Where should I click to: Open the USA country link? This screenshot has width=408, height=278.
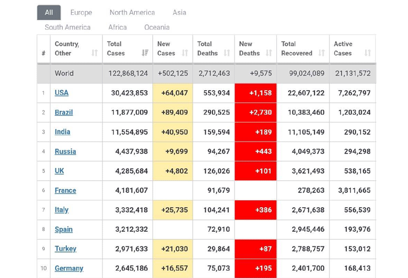[61, 93]
